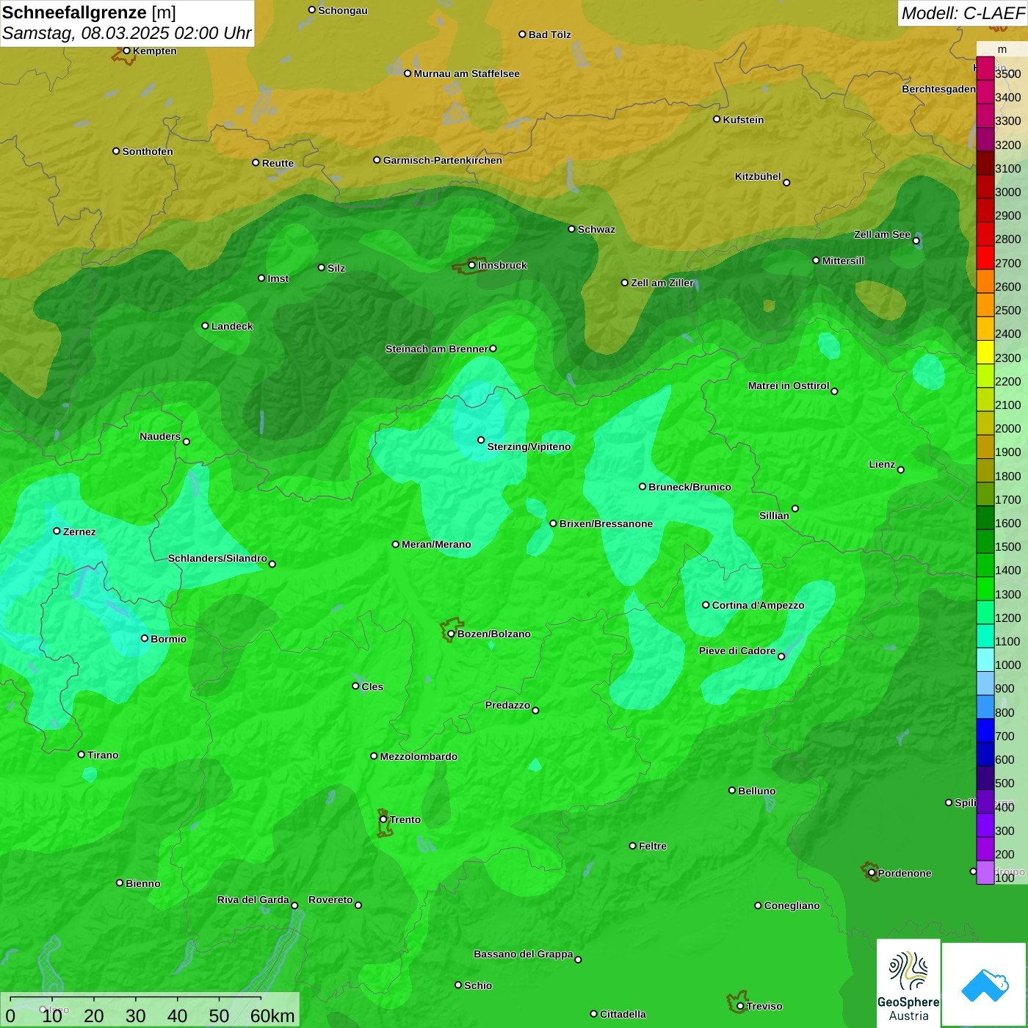Image resolution: width=1028 pixels, height=1028 pixels.
Task: Click the Kufstein location dot
Action: [x=717, y=119]
